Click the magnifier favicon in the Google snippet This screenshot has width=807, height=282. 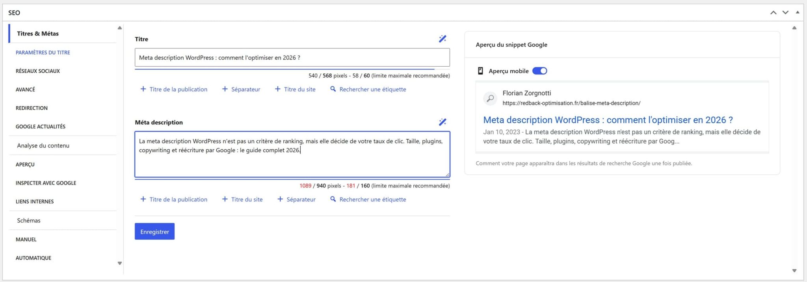(x=490, y=98)
